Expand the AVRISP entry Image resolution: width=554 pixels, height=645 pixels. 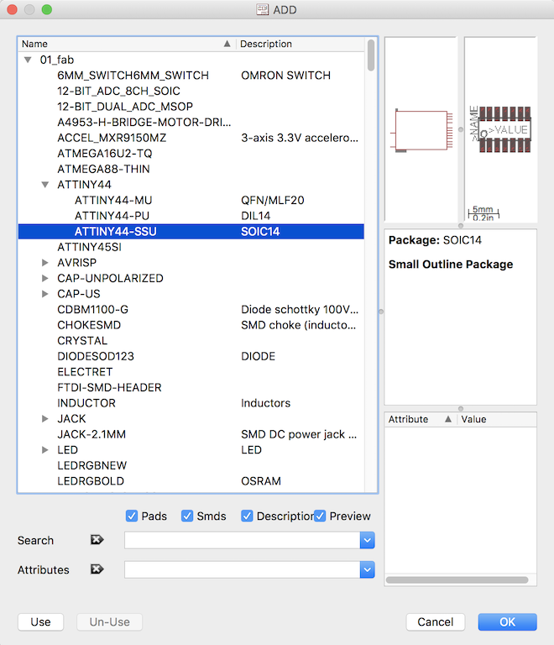45,262
